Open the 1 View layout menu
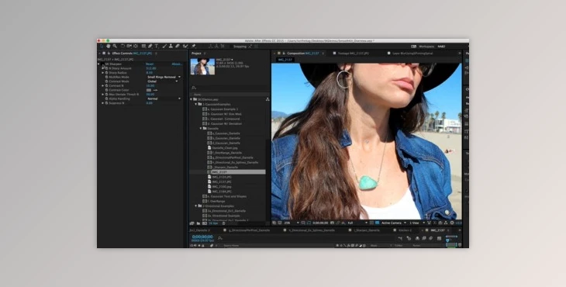The height and width of the screenshot is (287, 566). (418, 223)
